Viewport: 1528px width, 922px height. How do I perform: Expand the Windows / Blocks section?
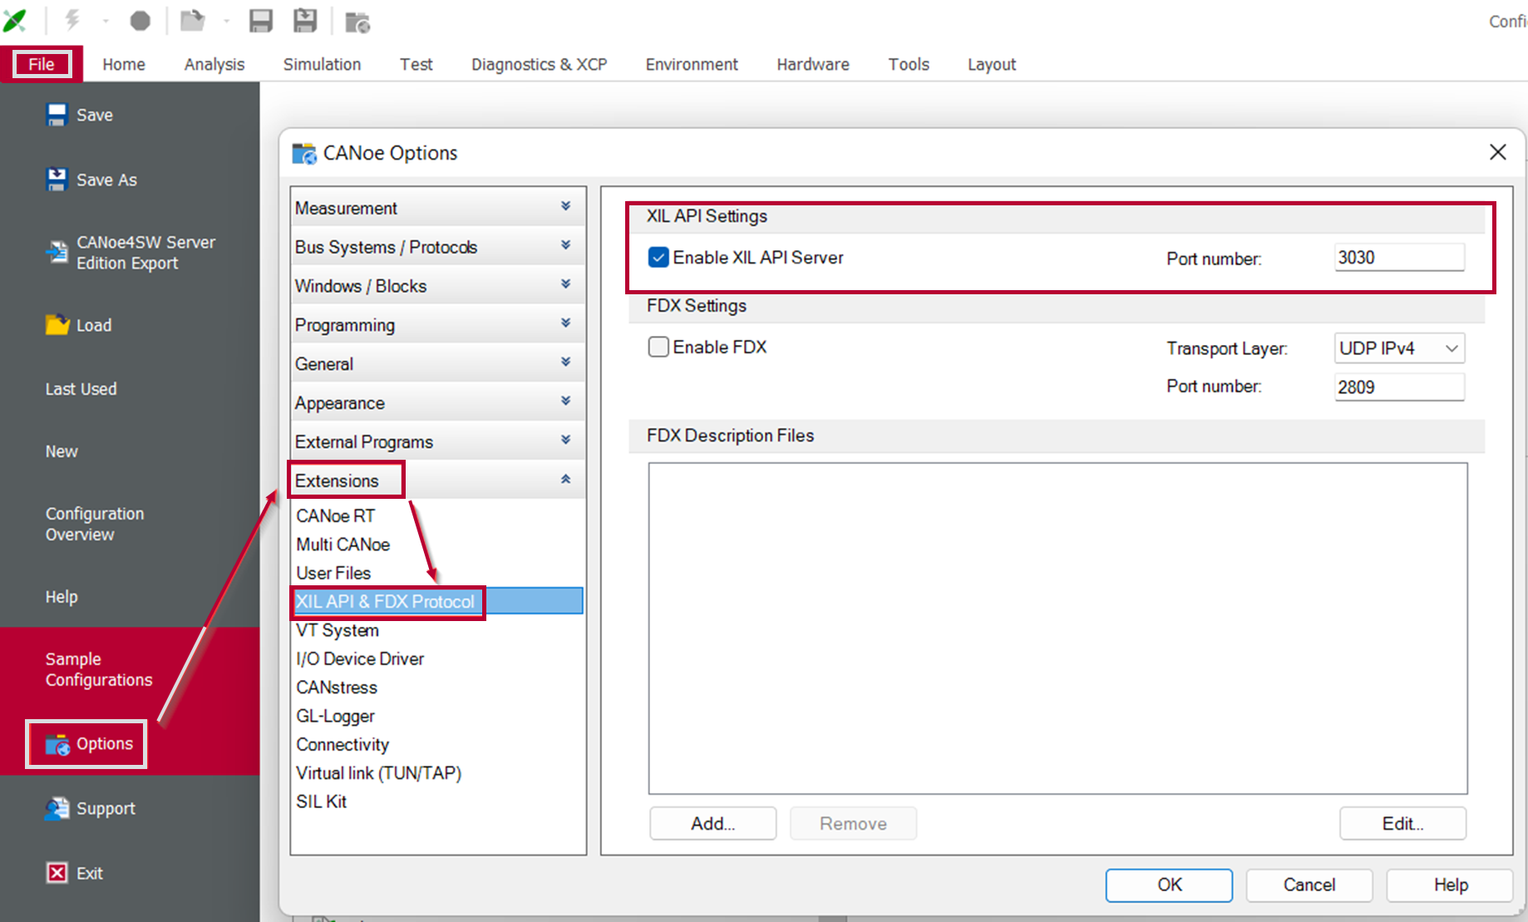click(x=437, y=286)
